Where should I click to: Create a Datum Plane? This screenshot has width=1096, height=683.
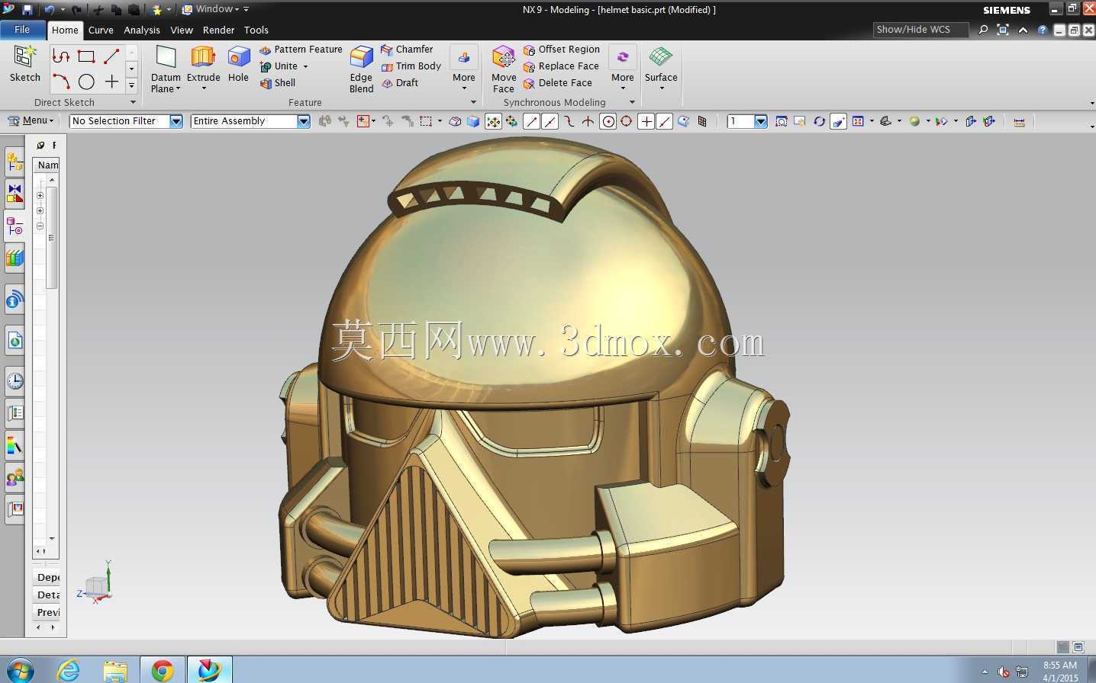pyautogui.click(x=166, y=69)
